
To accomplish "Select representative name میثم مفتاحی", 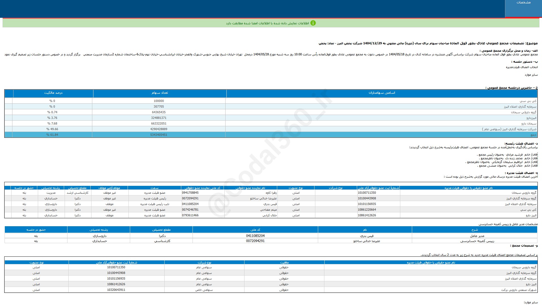I will (268, 210).
